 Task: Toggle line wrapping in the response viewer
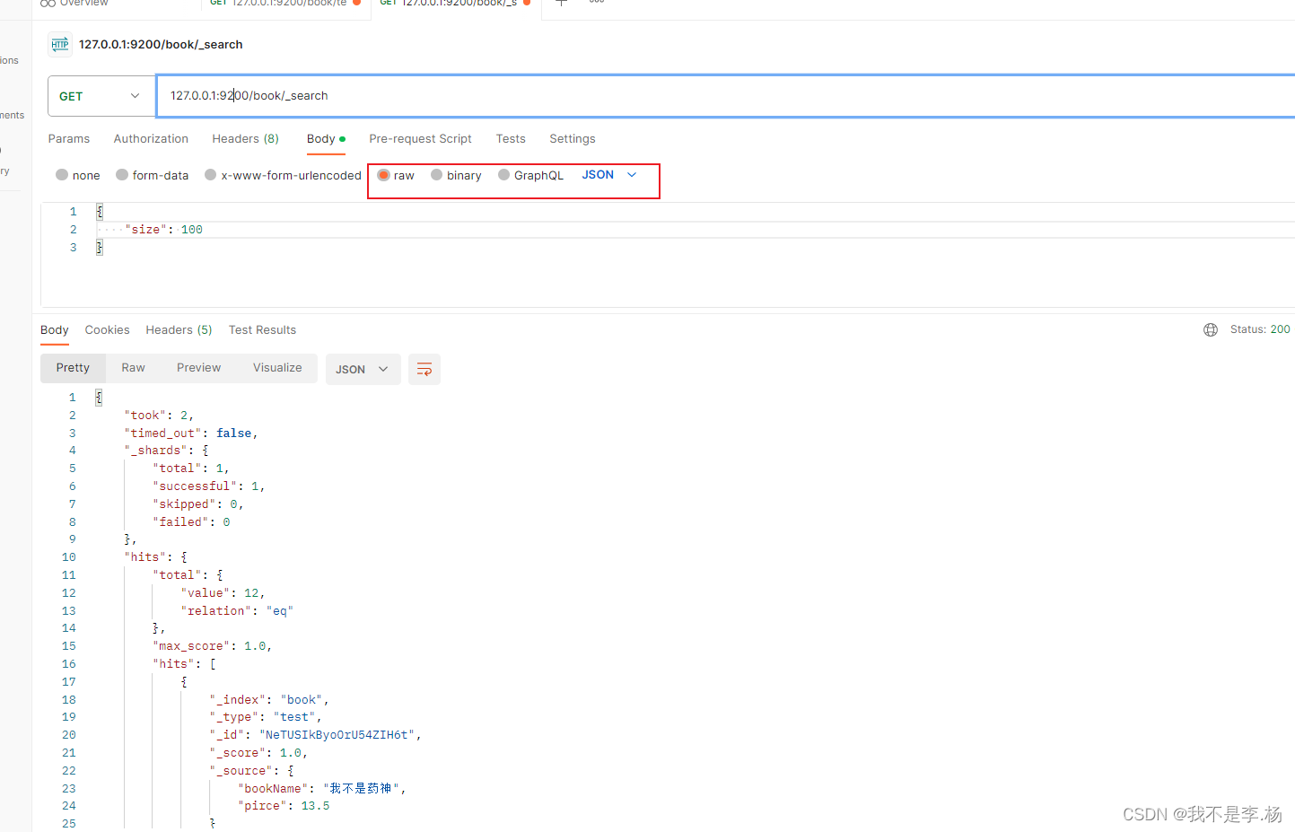pyautogui.click(x=424, y=369)
